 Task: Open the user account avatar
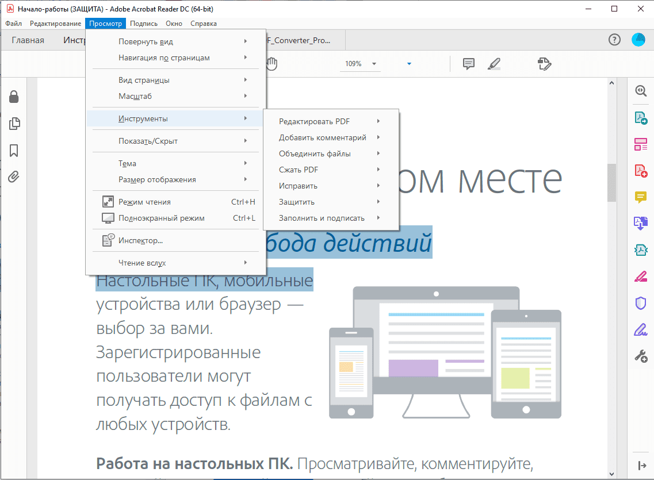[x=638, y=40]
